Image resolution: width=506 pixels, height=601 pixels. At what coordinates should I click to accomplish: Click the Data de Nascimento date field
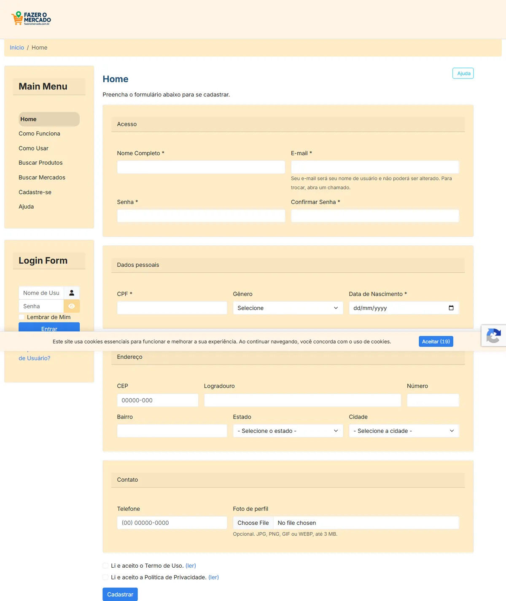[x=404, y=308]
